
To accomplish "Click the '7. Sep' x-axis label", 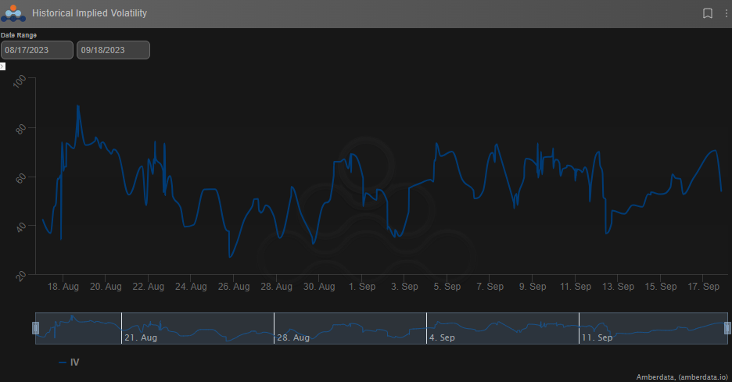I will point(490,287).
